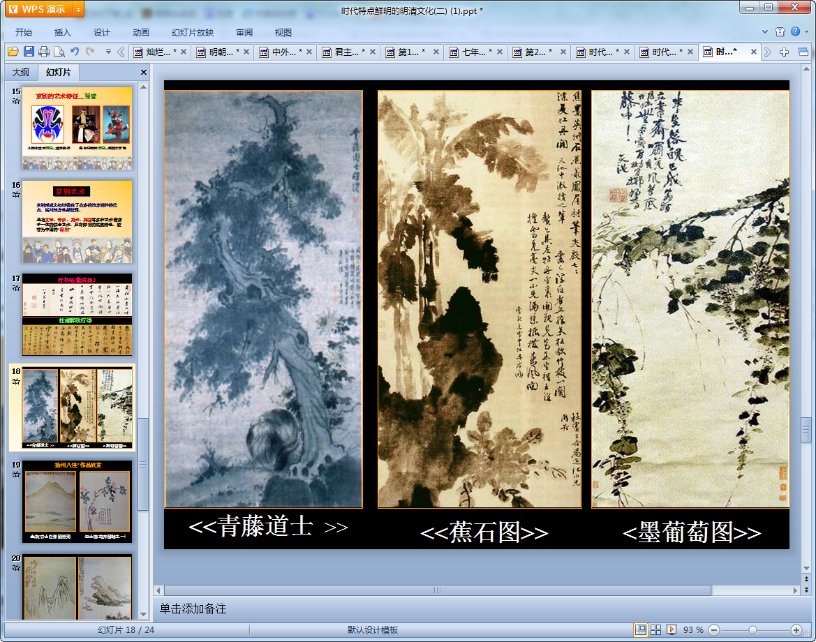
Task: Open the 幻灯片放映 menu tab
Action: [x=193, y=32]
